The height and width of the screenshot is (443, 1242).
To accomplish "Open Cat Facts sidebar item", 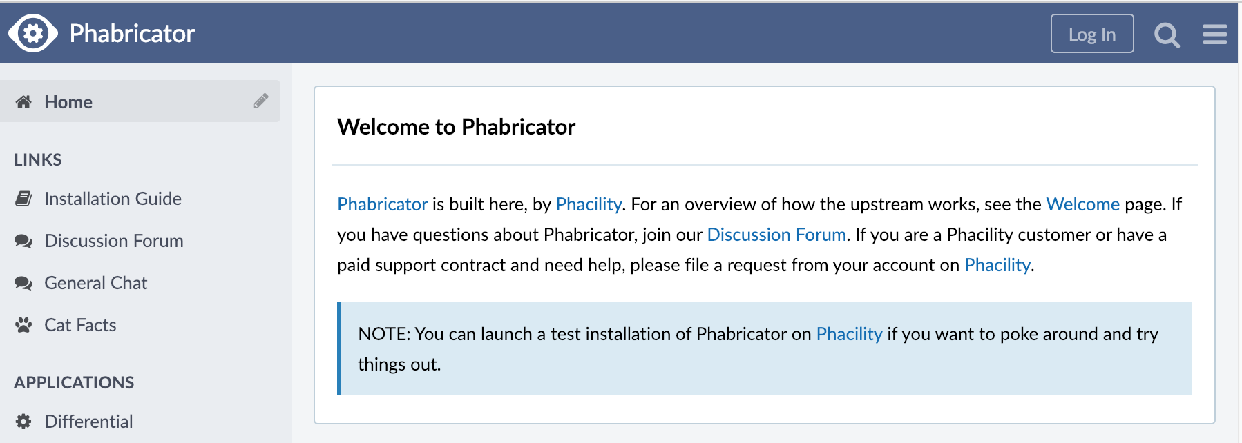I will (80, 325).
